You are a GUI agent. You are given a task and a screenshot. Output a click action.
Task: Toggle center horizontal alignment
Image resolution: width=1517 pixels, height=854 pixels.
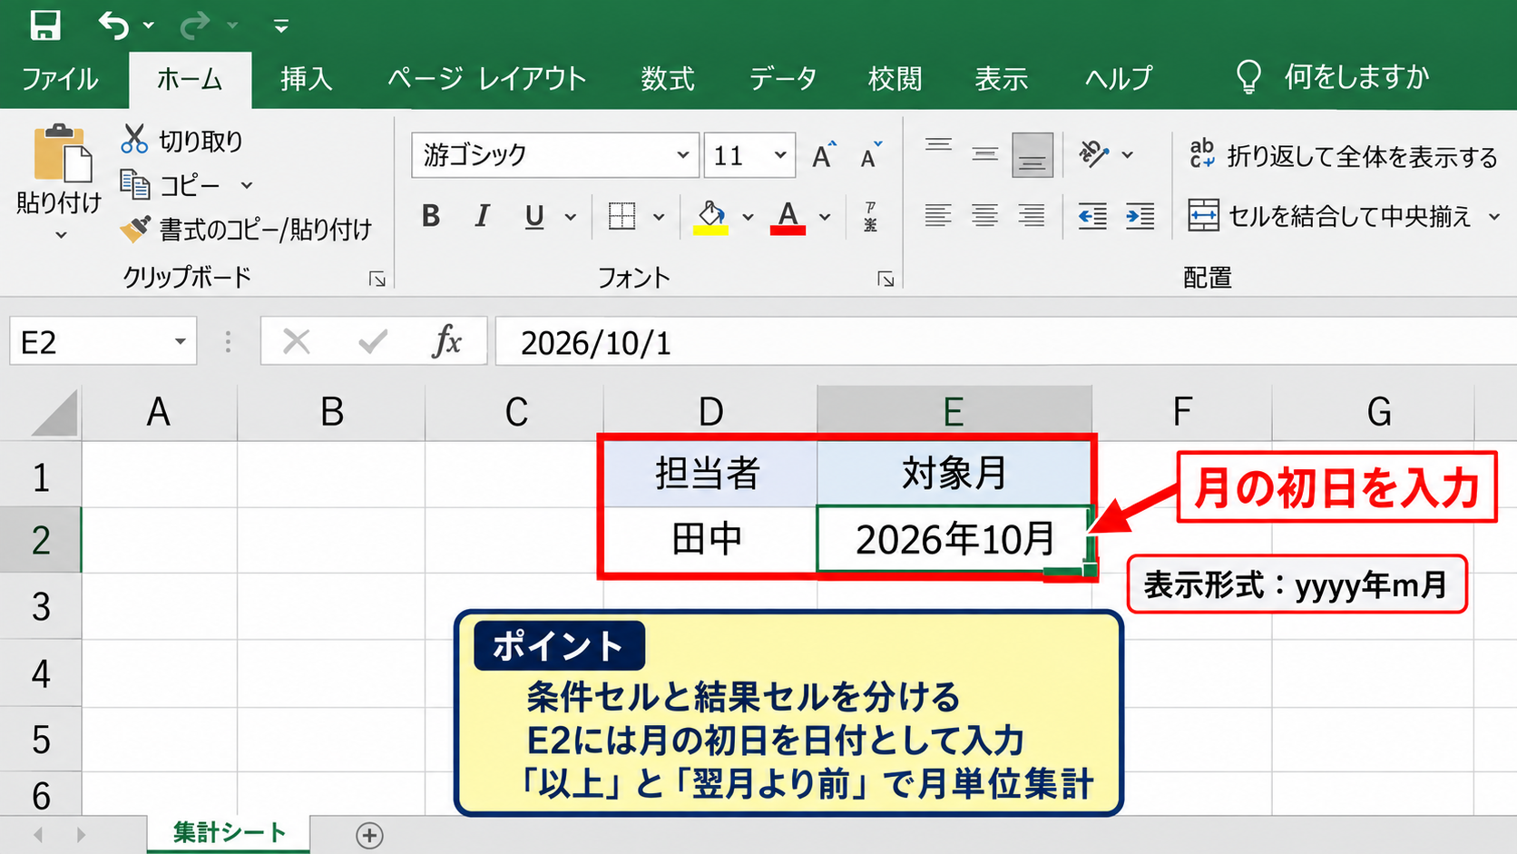(x=984, y=216)
